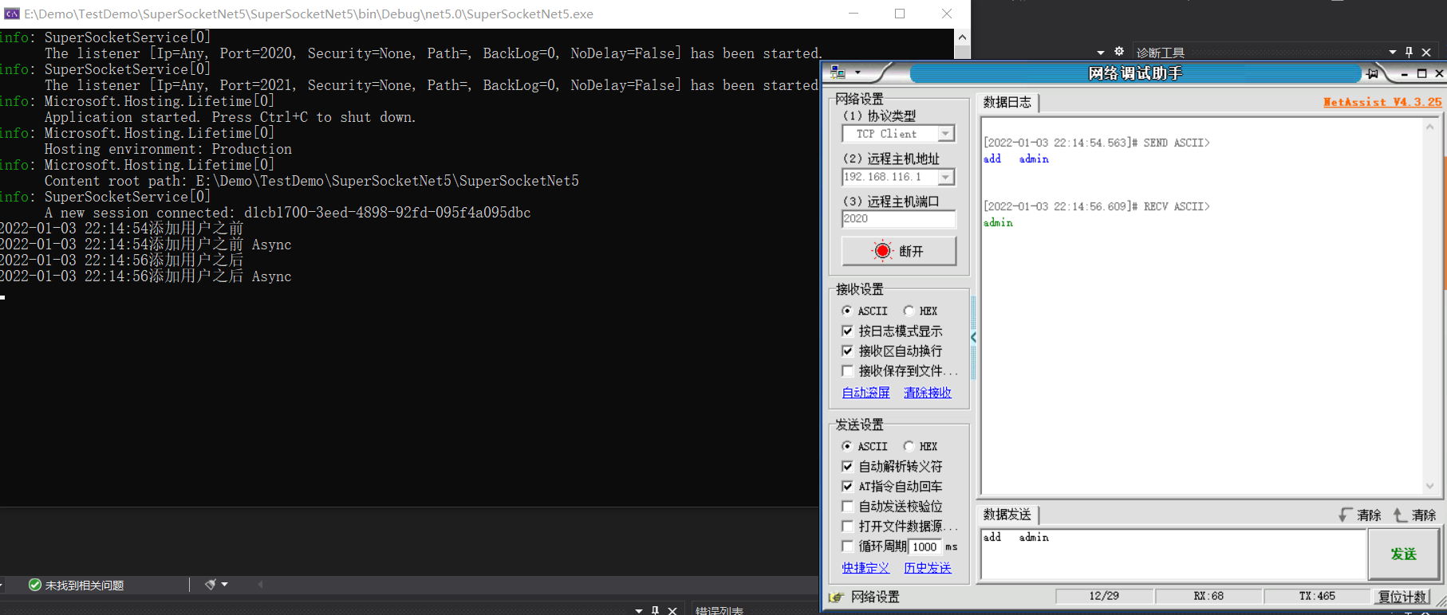Click the 12/29 status cell

[x=1104, y=596]
